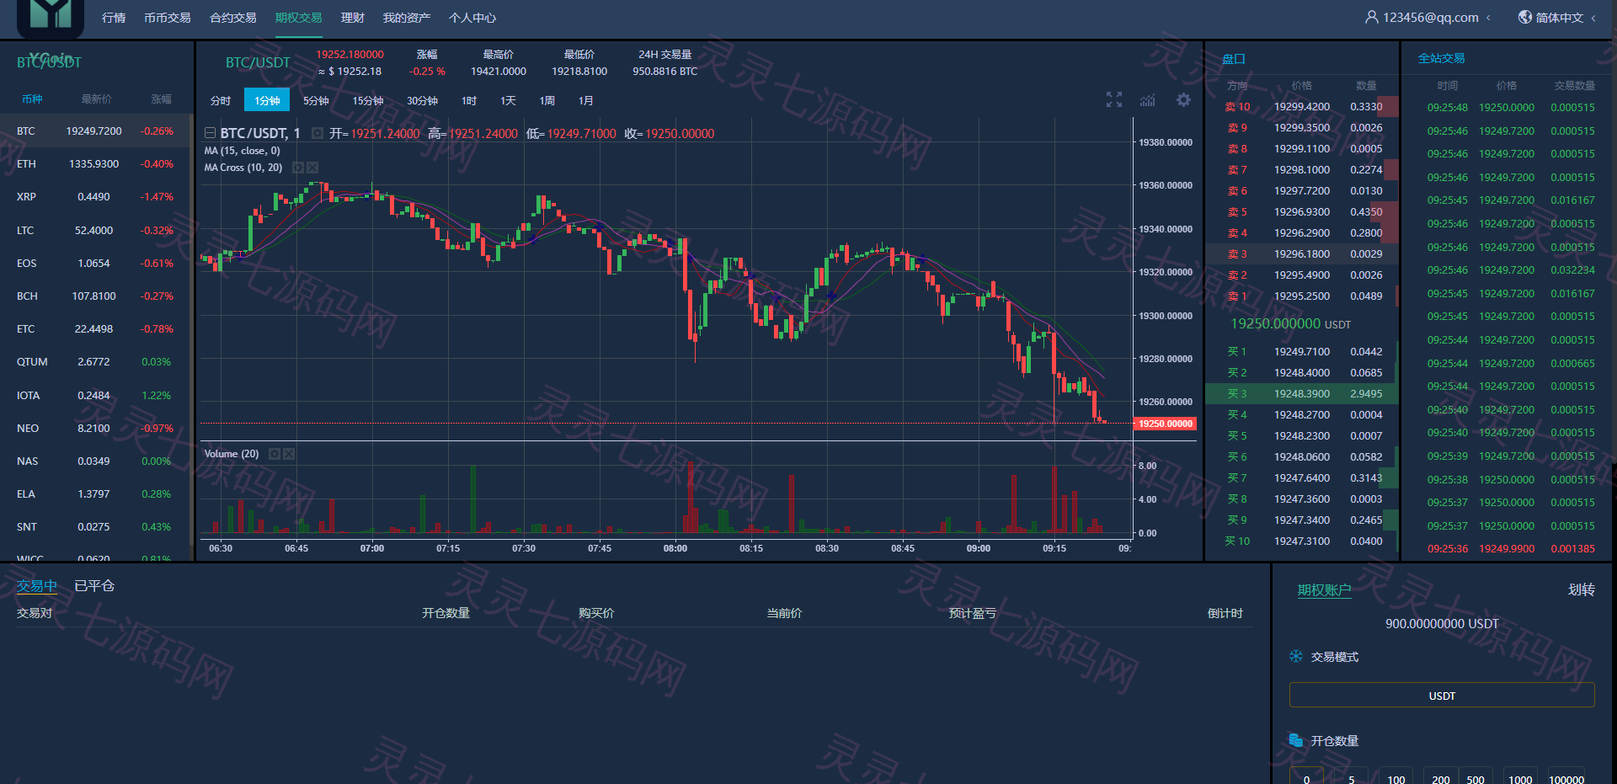This screenshot has width=1617, height=784.
Task: Open the 合约交易 menu
Action: pyautogui.click(x=233, y=18)
